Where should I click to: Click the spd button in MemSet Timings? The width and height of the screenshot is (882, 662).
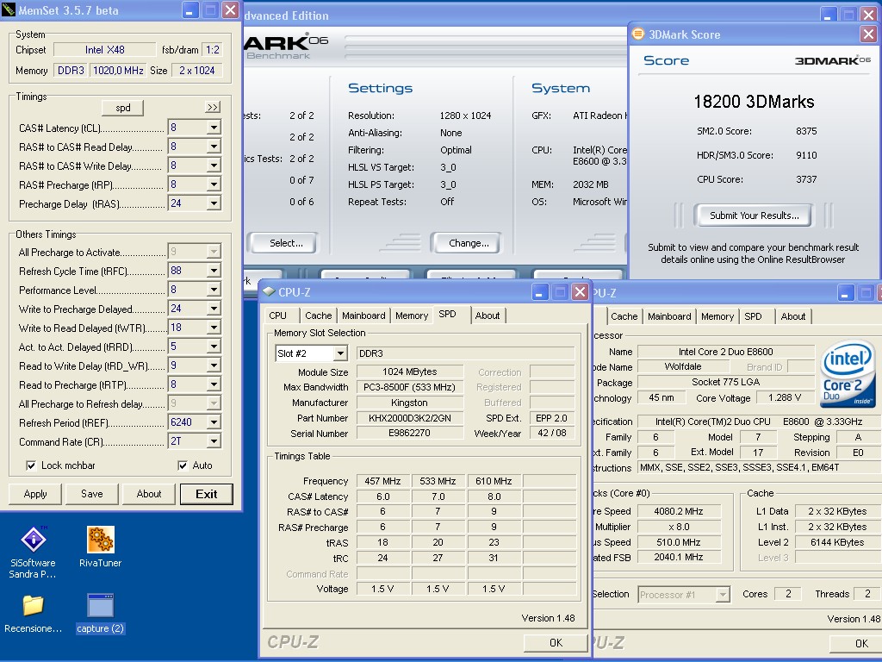click(x=122, y=108)
